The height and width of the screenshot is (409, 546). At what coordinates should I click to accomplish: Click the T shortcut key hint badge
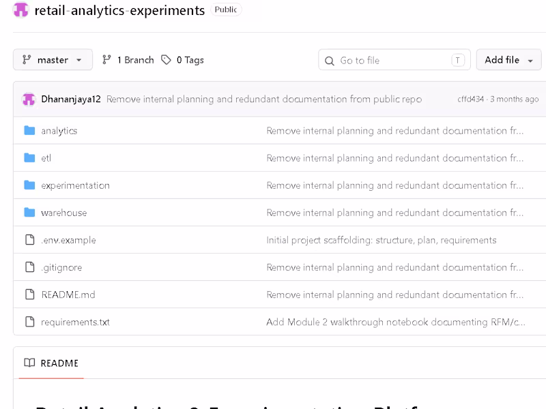(457, 61)
